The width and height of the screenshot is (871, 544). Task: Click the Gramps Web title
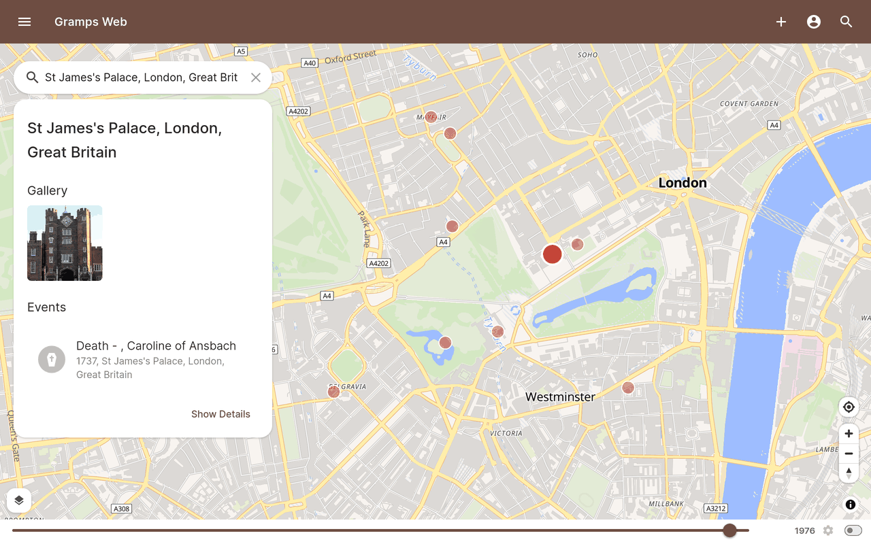[91, 22]
